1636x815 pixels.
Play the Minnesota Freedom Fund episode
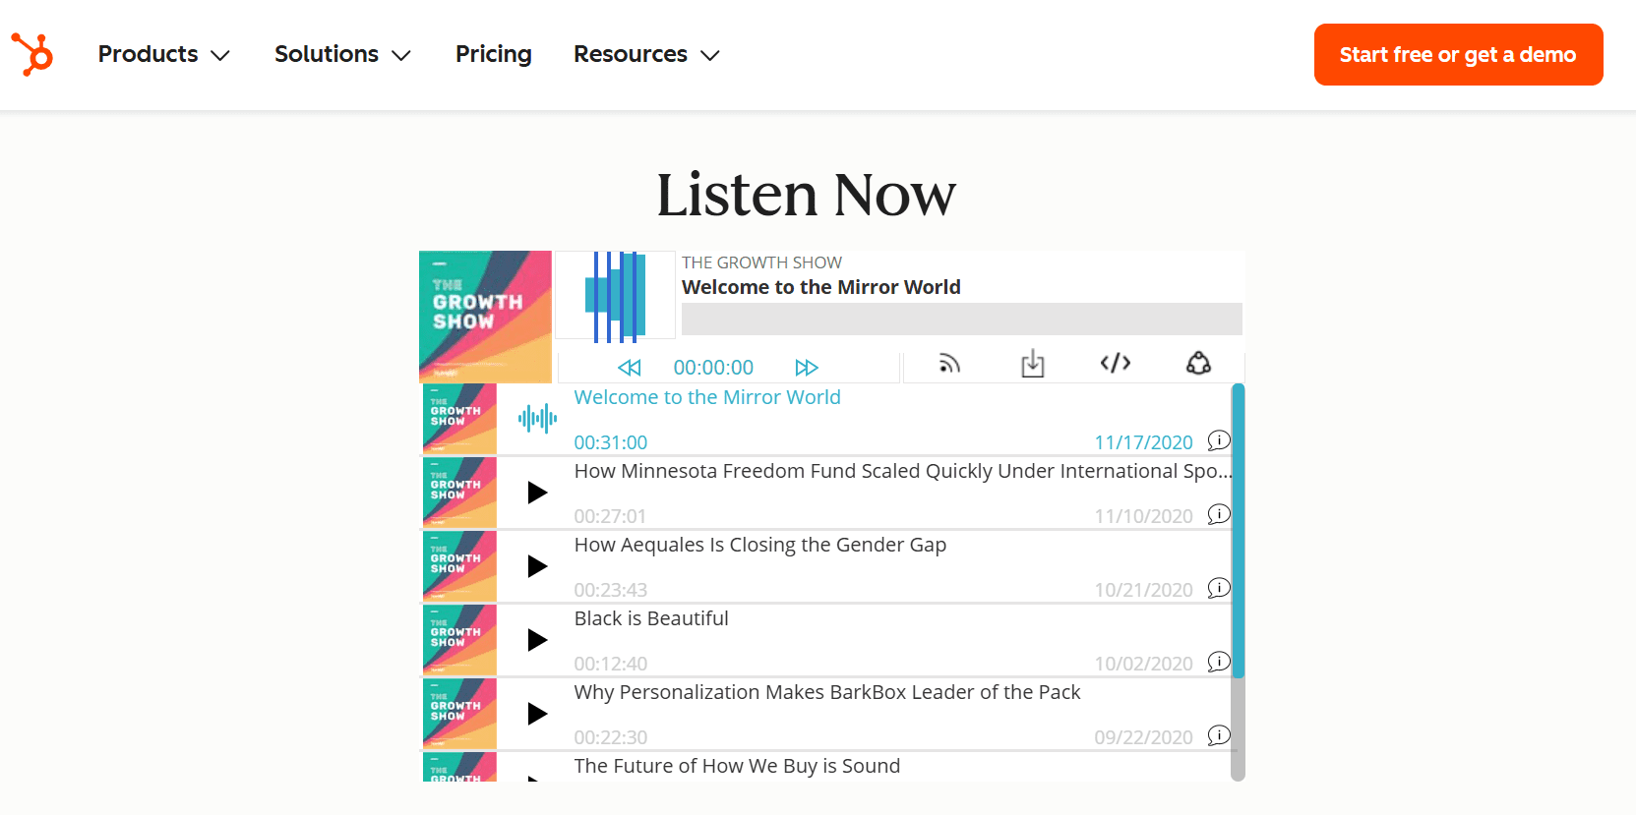(537, 492)
